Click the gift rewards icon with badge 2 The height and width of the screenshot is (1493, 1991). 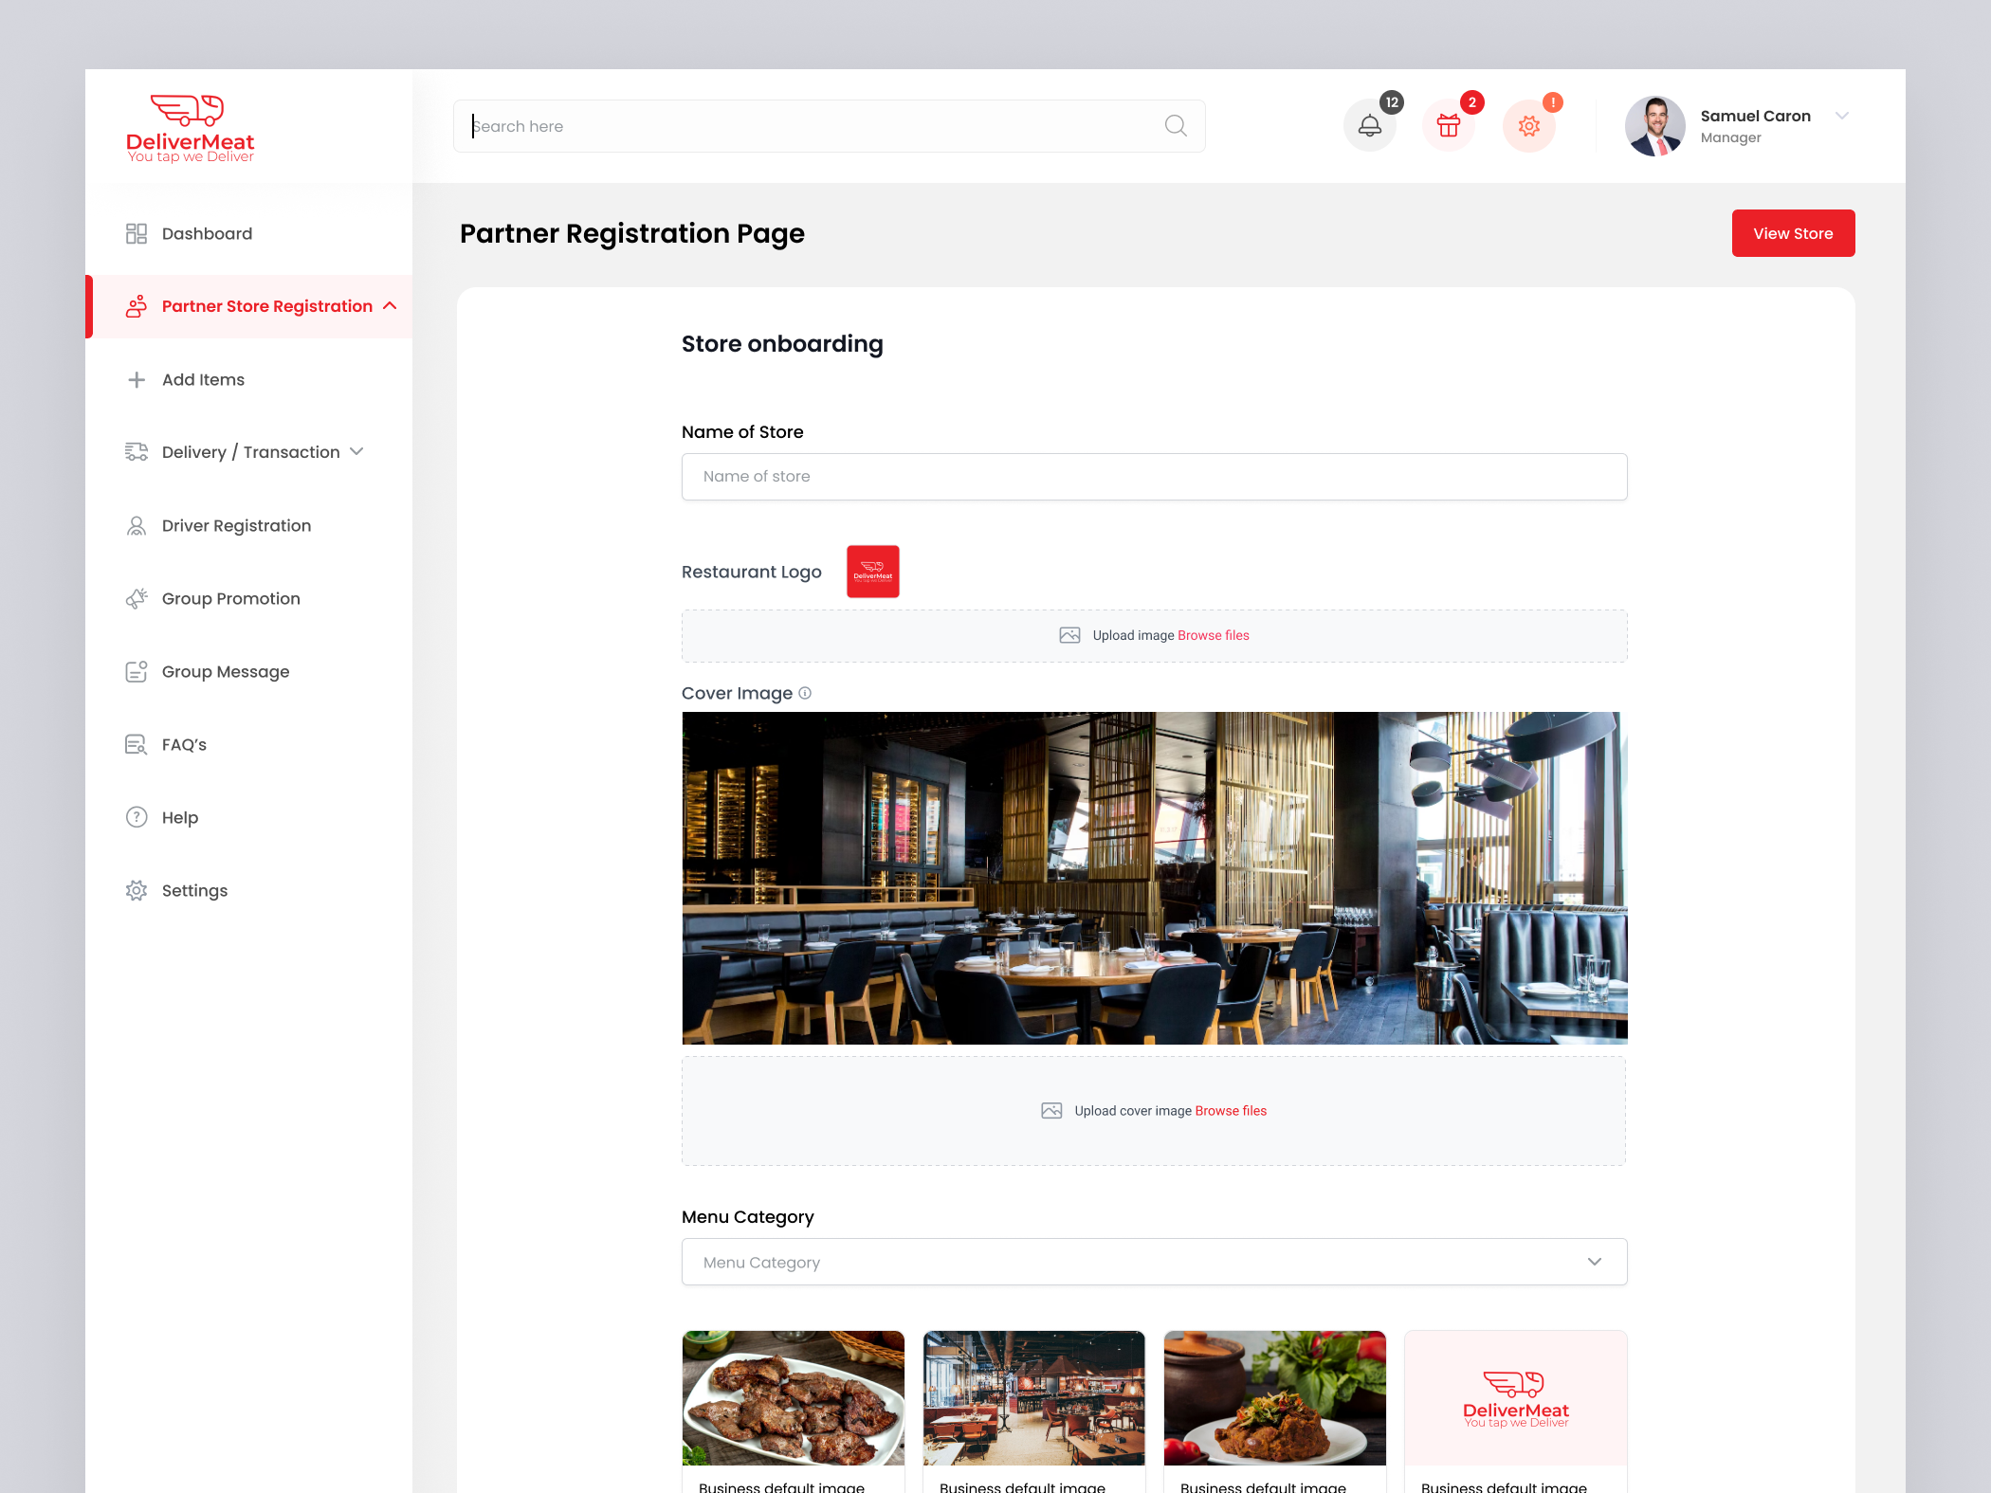tap(1449, 125)
